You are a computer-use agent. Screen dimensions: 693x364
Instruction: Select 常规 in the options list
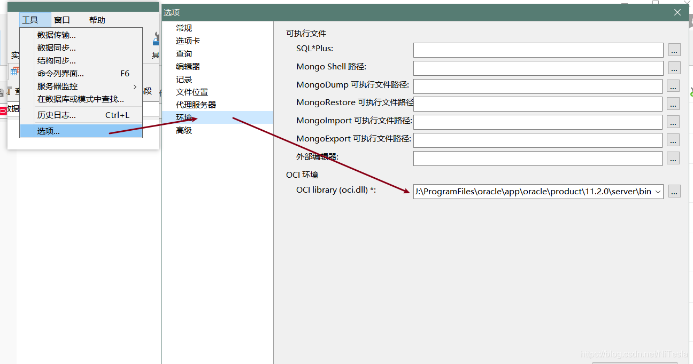pyautogui.click(x=218, y=28)
